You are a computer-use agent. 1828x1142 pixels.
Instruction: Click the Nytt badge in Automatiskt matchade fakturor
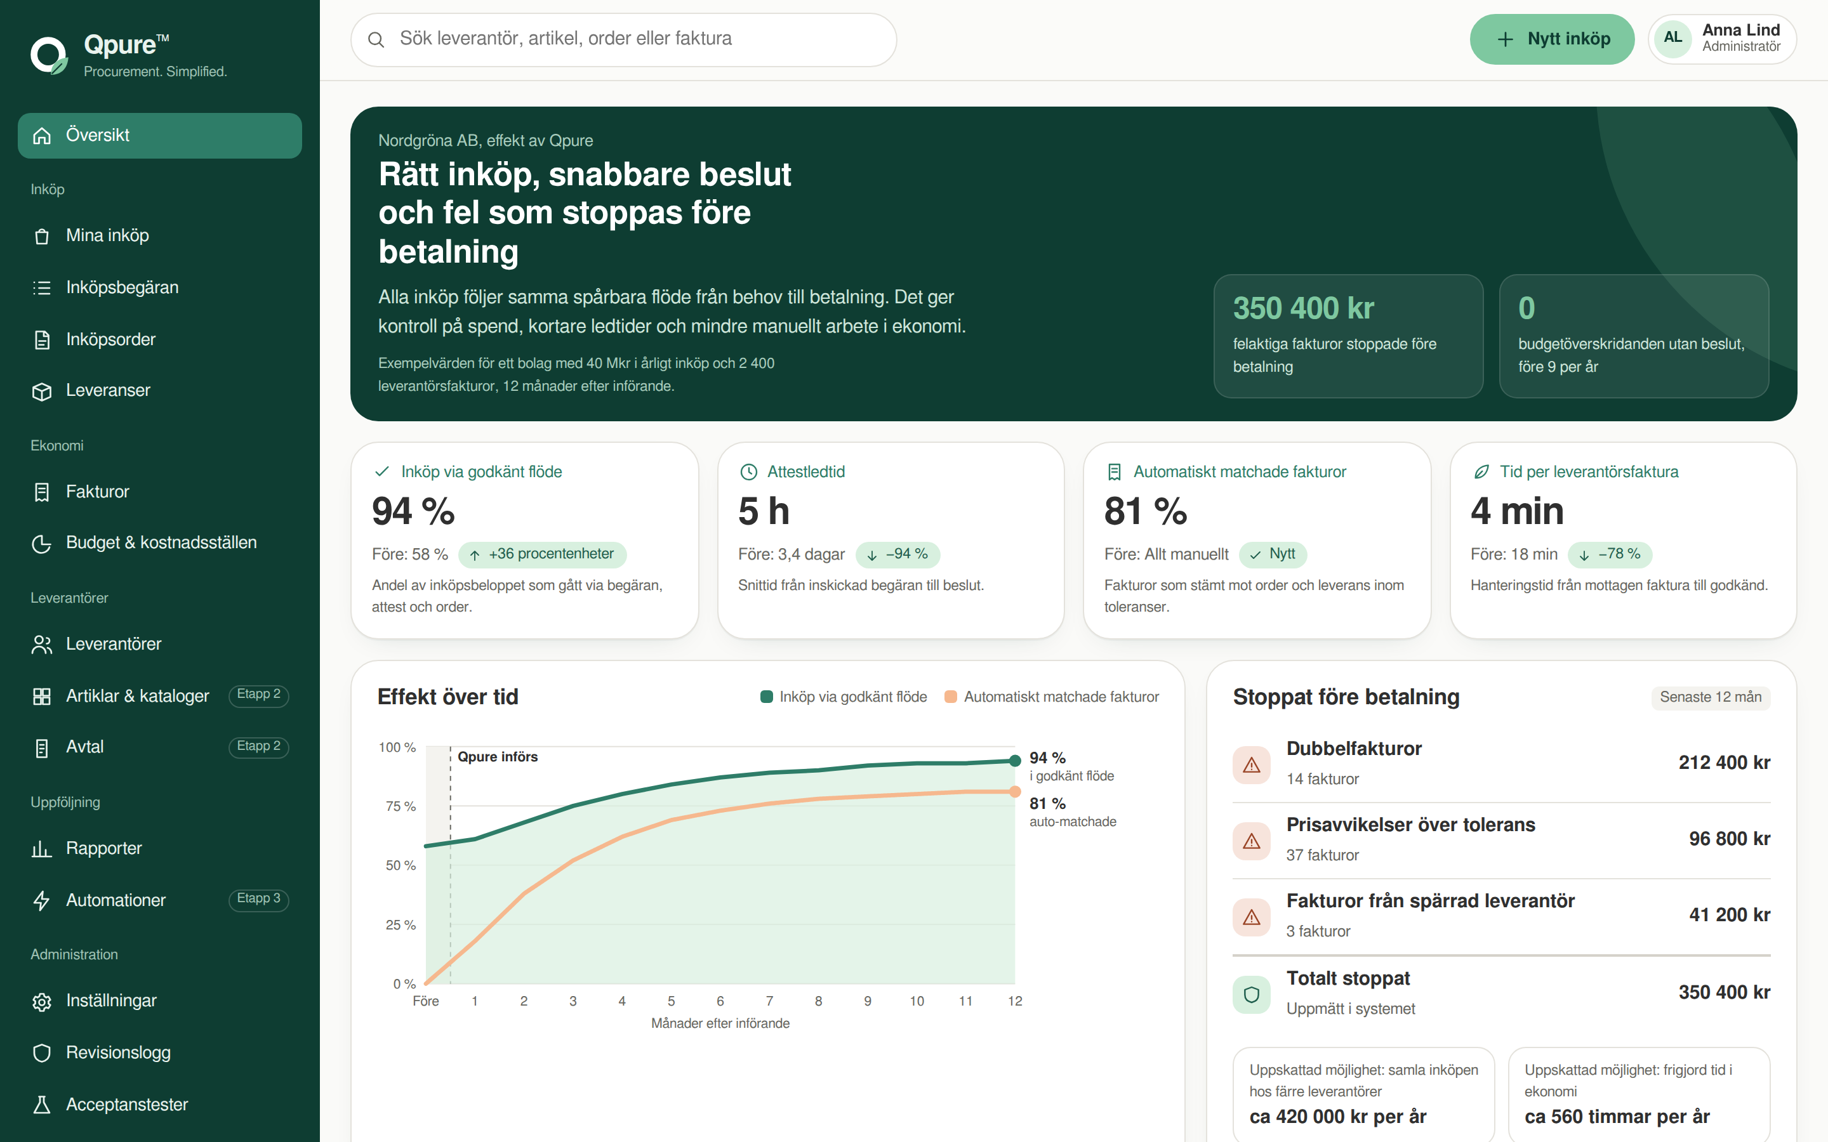pyautogui.click(x=1273, y=555)
